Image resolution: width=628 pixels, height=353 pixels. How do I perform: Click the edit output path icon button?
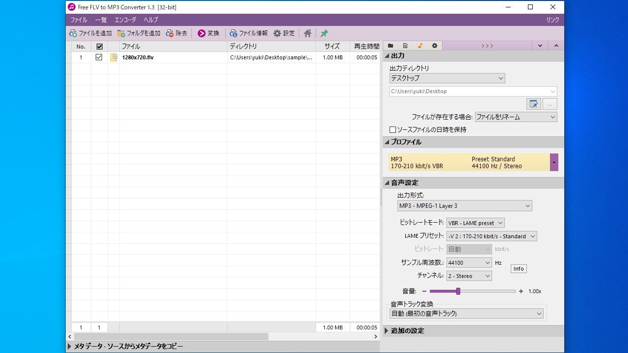tap(533, 104)
